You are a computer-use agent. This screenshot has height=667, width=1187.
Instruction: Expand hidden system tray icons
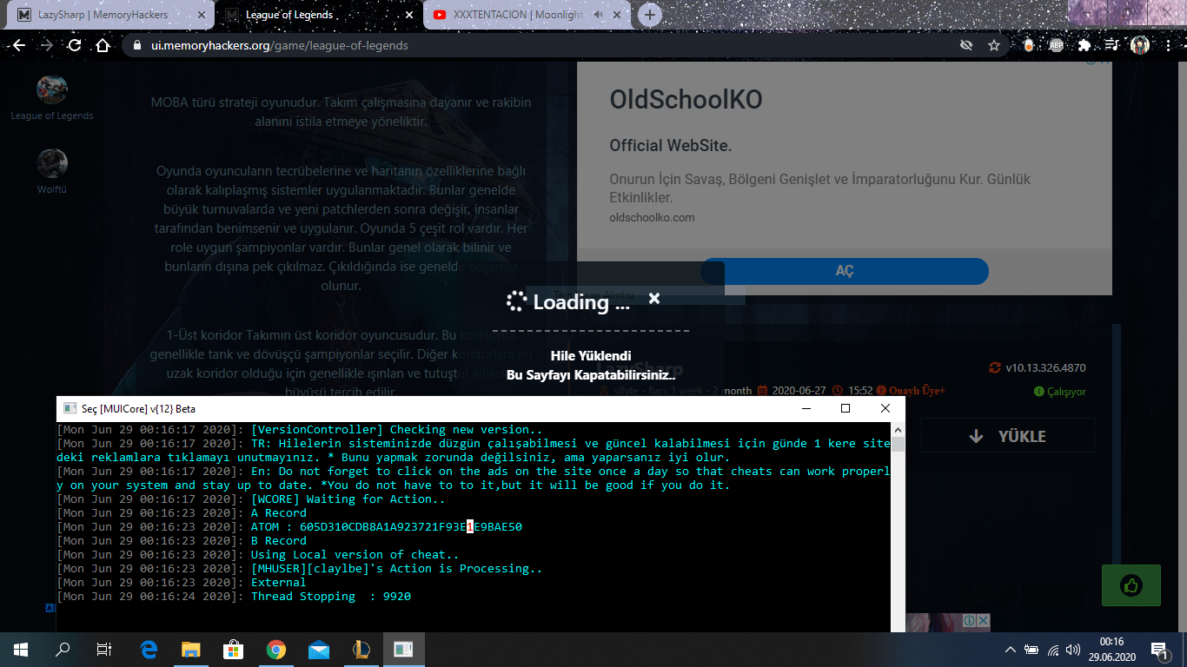[x=1010, y=649]
